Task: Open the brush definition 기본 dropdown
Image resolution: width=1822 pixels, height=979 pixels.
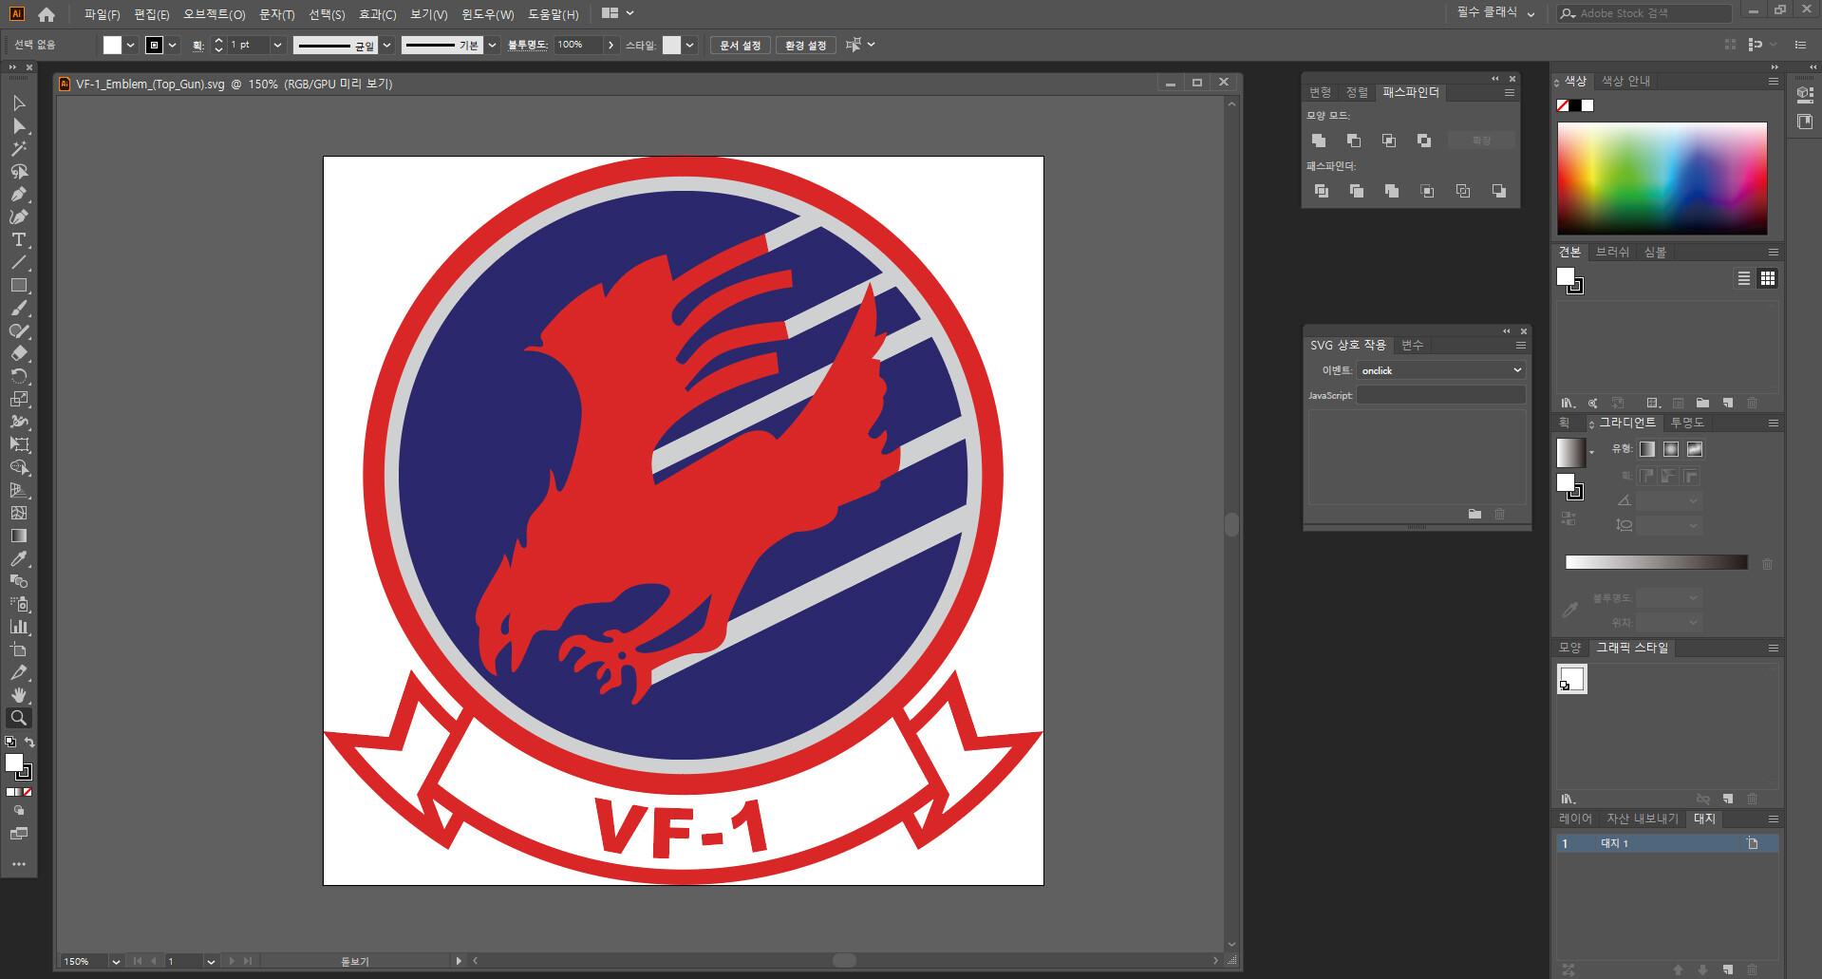Action: click(x=492, y=45)
